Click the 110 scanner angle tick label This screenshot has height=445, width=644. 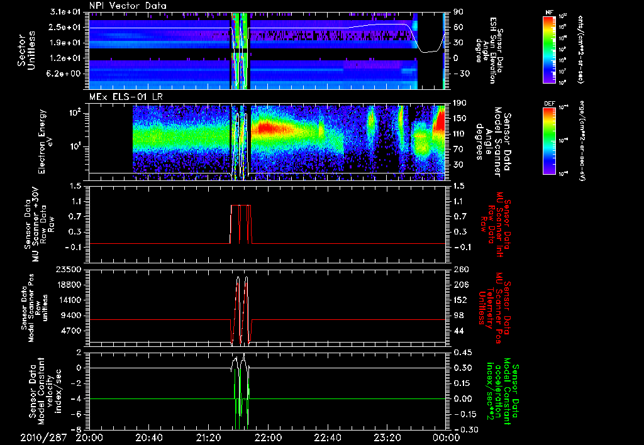[461, 134]
